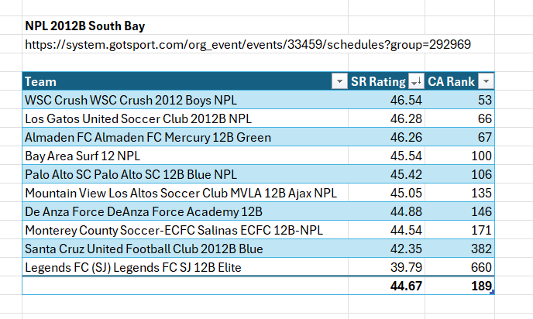The width and height of the screenshot is (533, 319).
Task: Open the CA Rank filter dropdown
Action: tap(486, 81)
